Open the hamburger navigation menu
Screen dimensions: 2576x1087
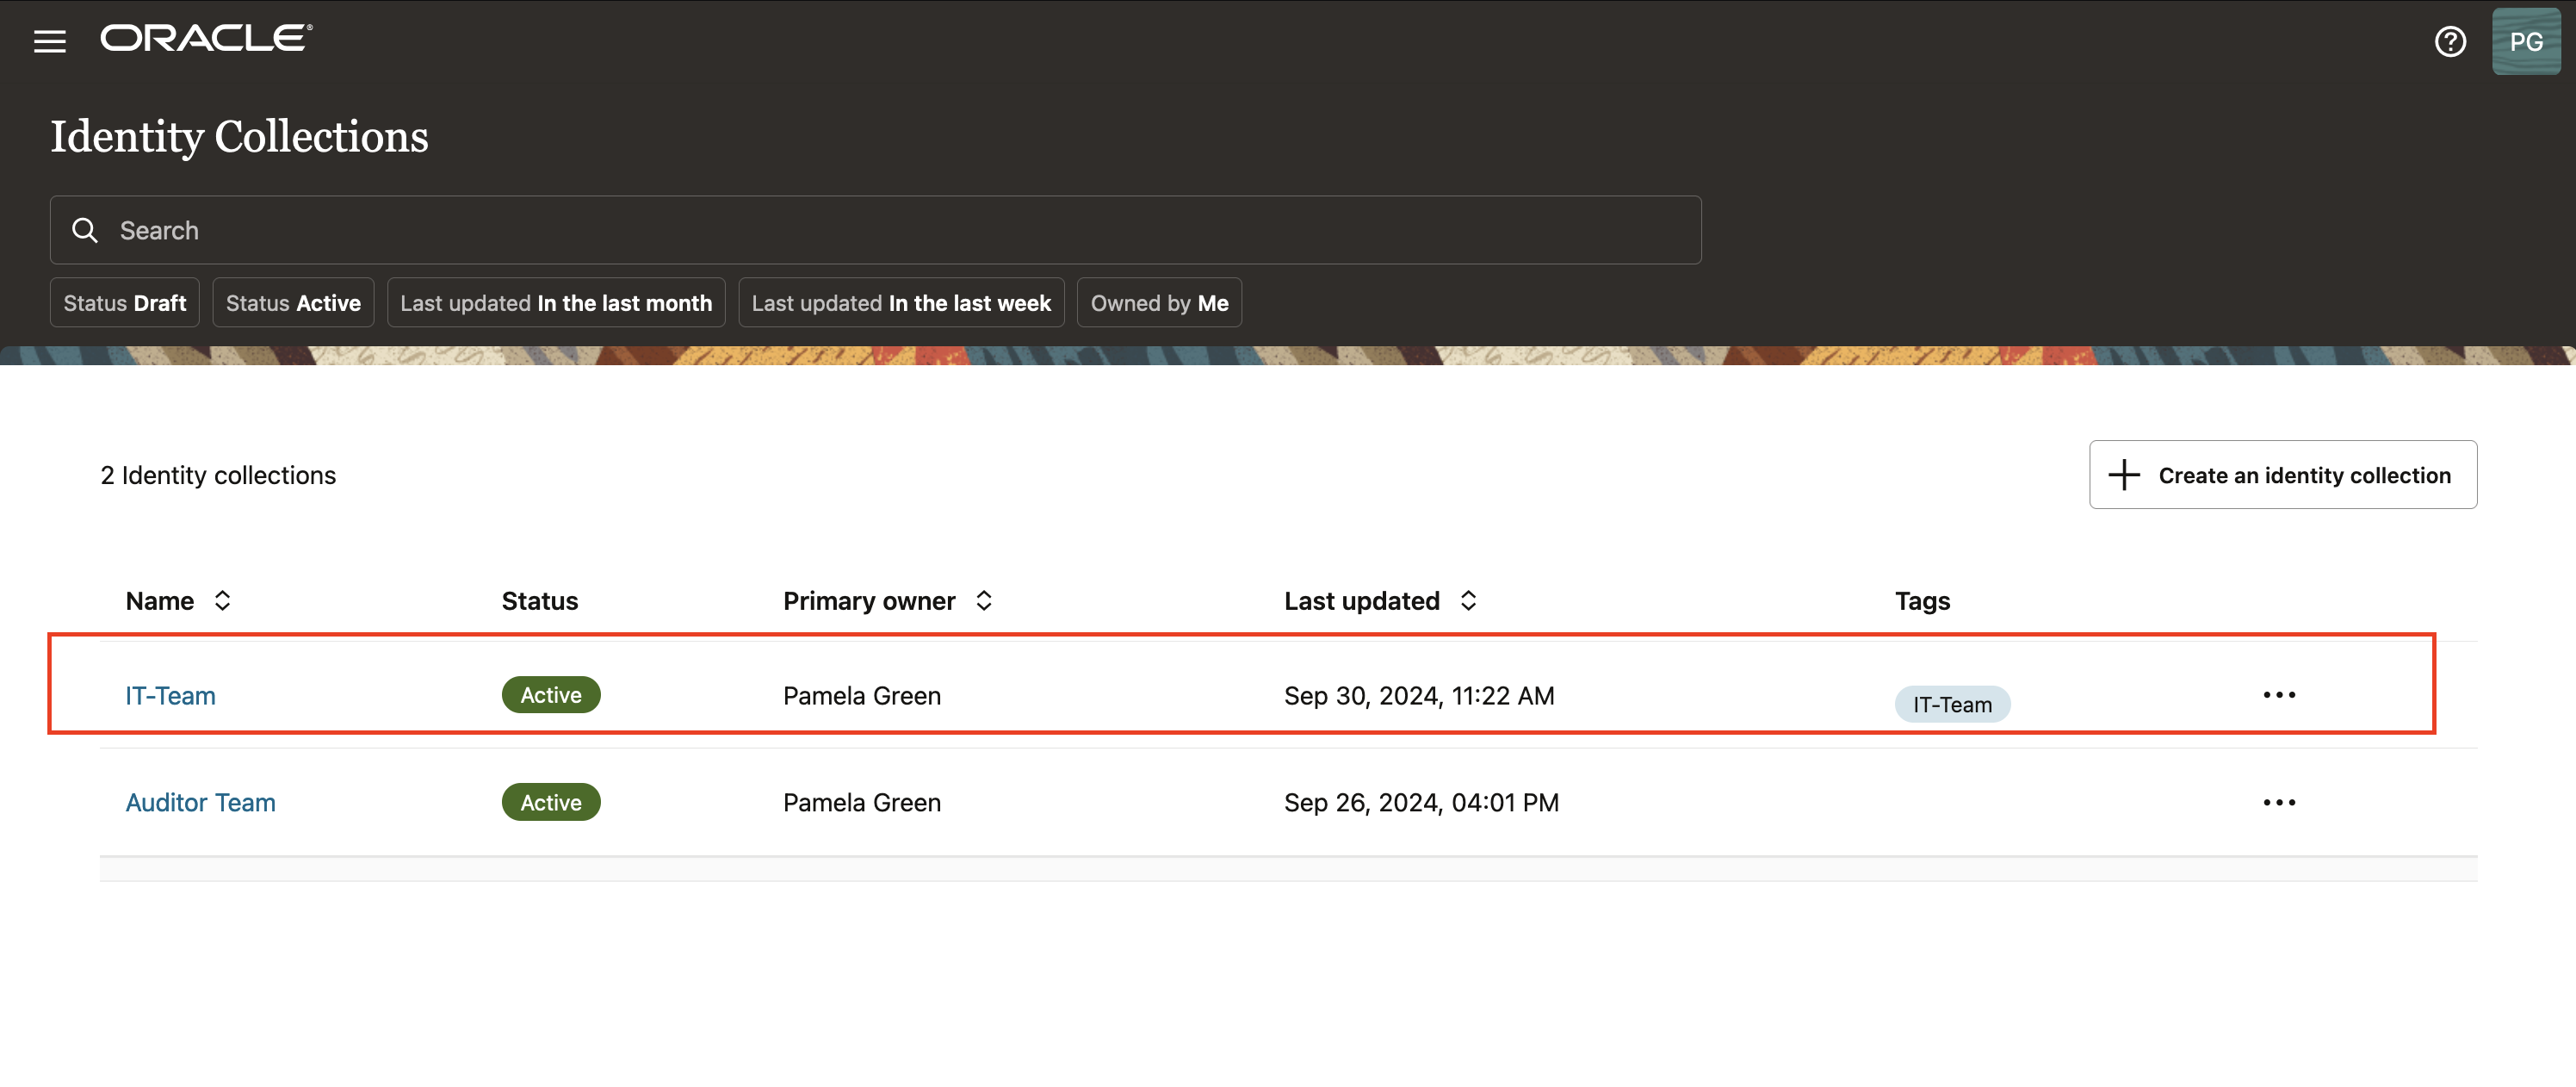[x=49, y=41]
